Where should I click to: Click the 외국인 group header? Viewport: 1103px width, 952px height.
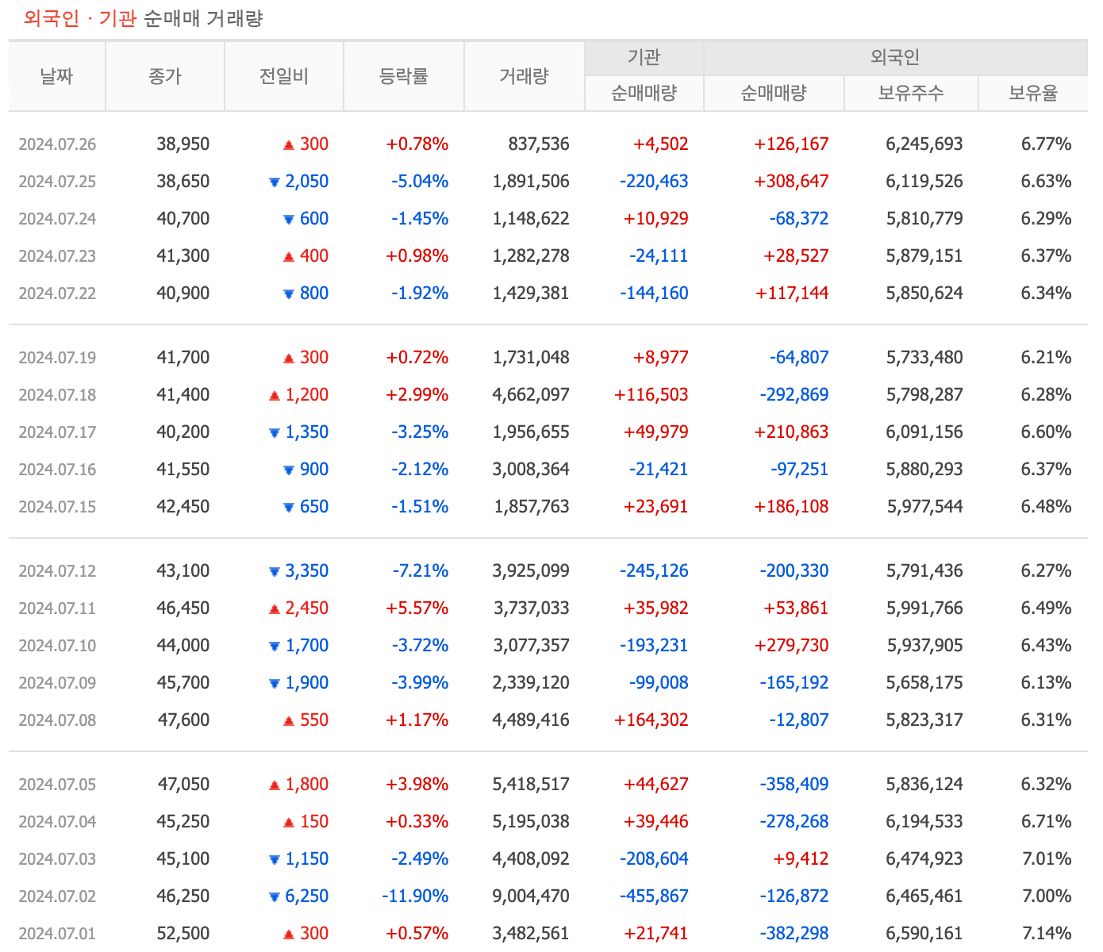click(x=895, y=56)
